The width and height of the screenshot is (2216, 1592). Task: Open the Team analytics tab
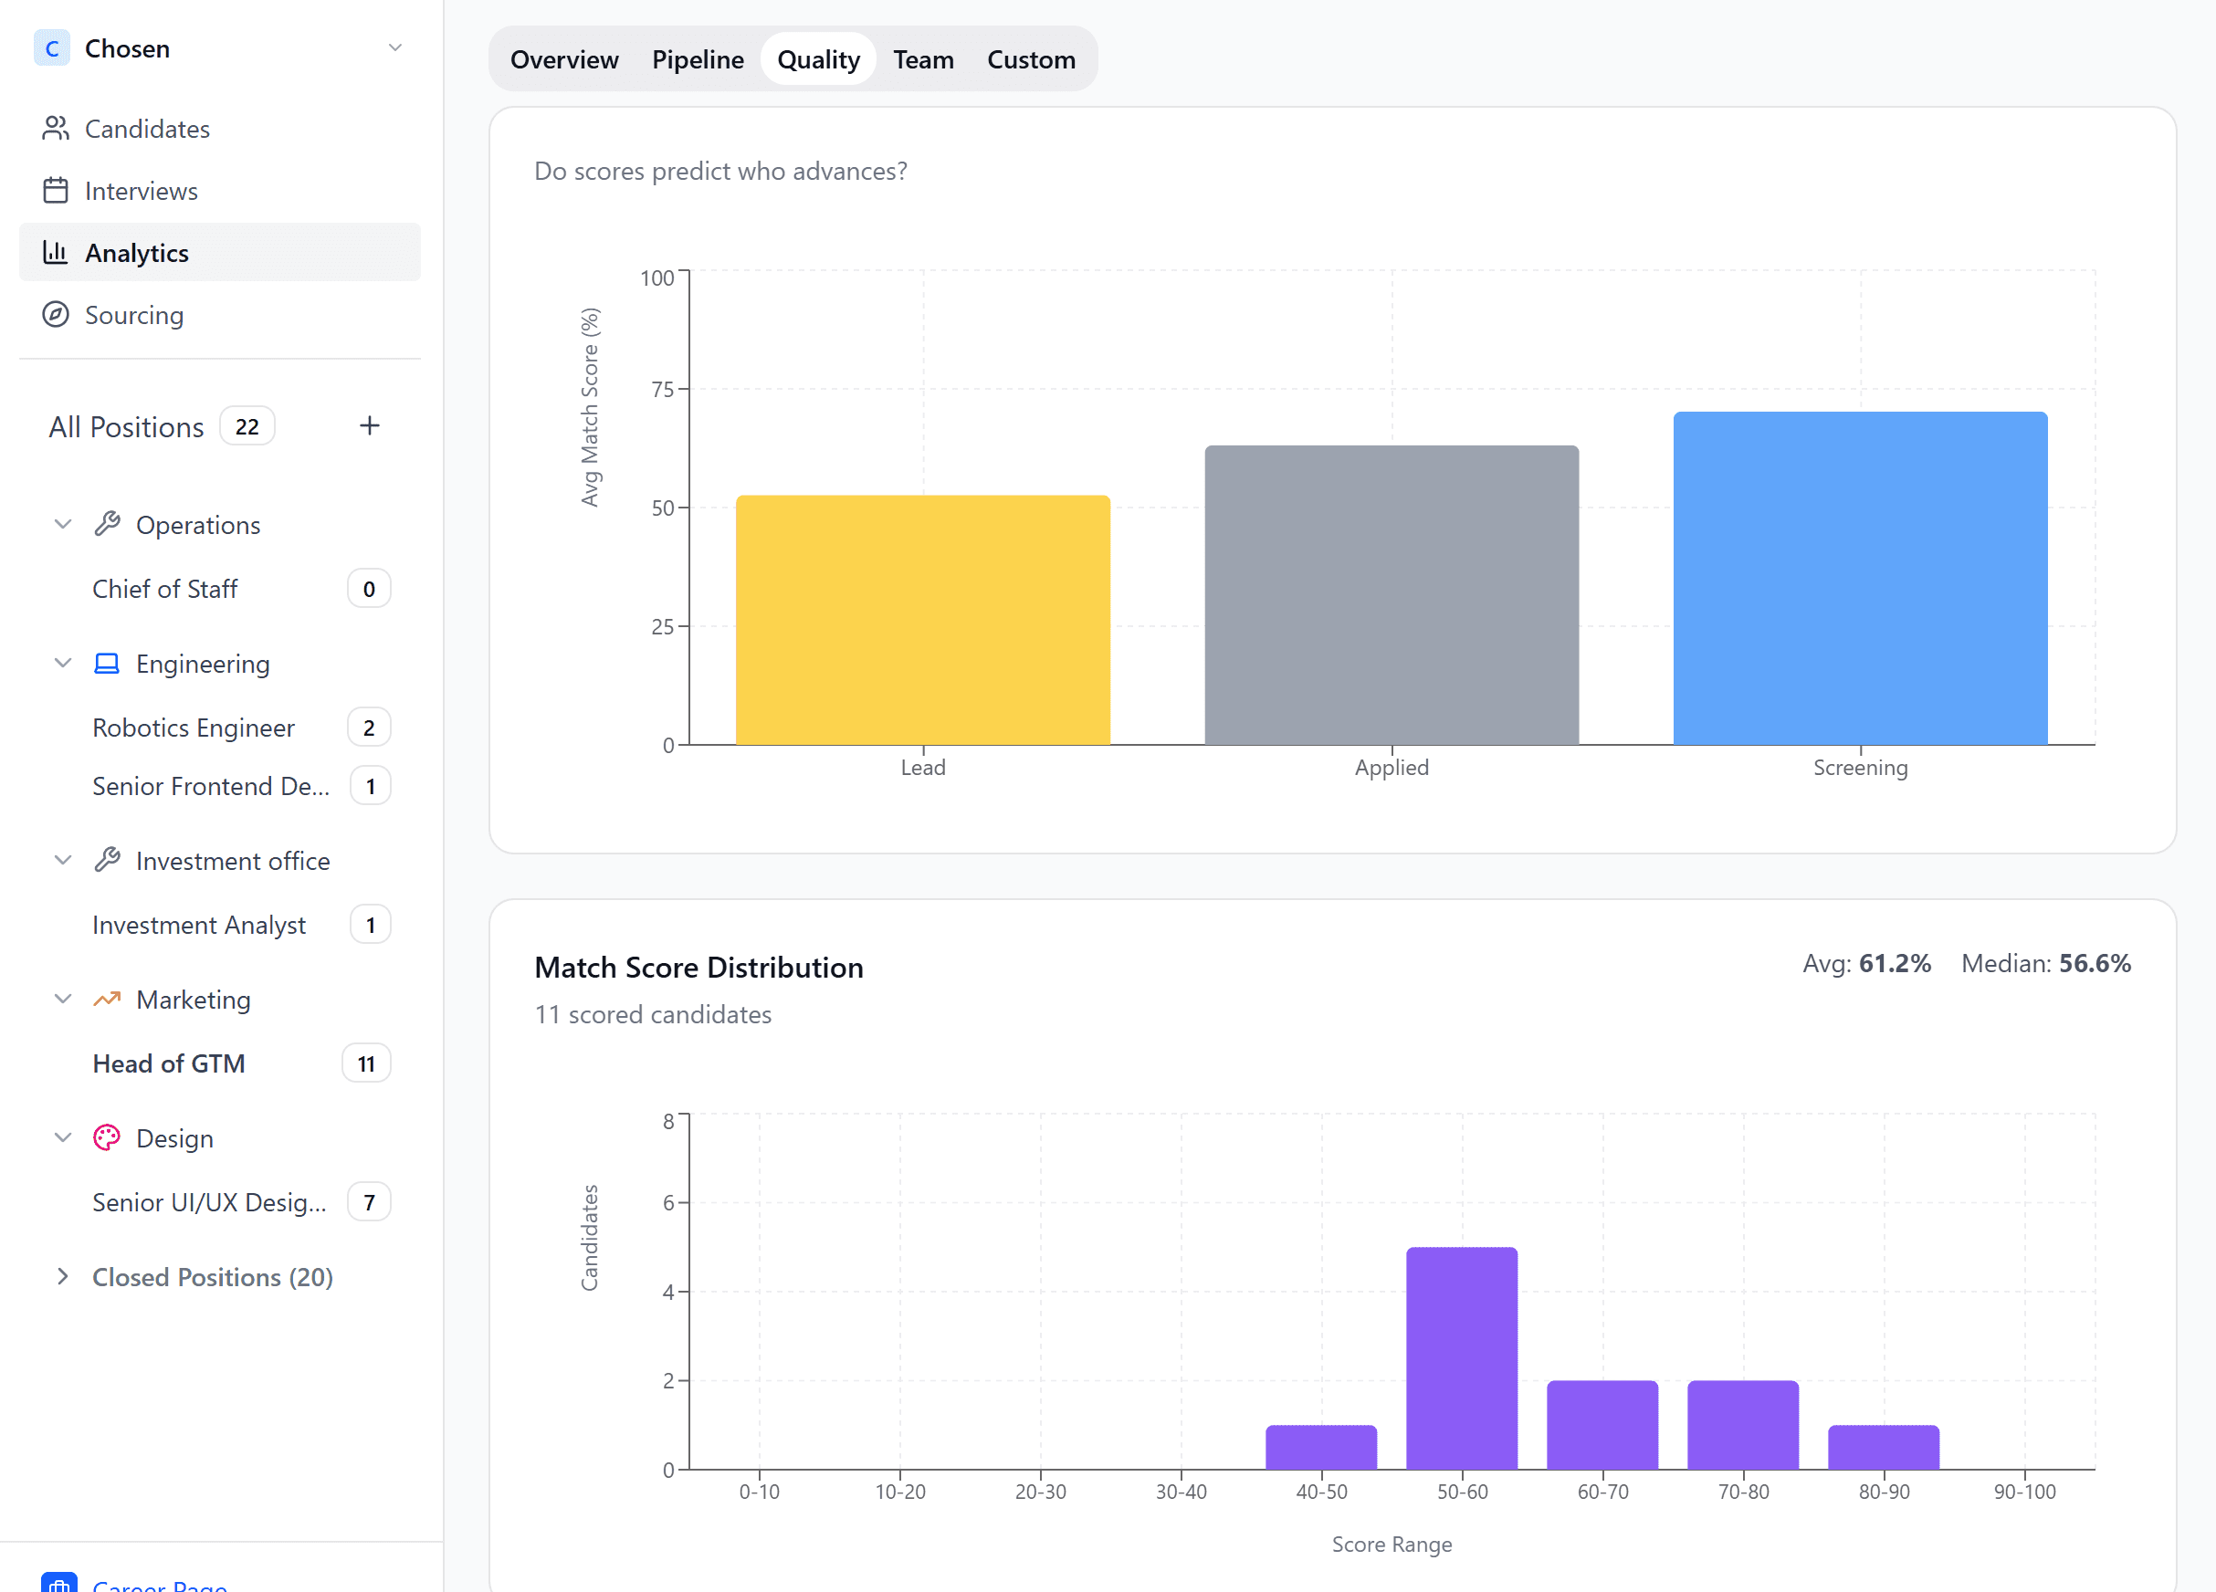point(923,58)
